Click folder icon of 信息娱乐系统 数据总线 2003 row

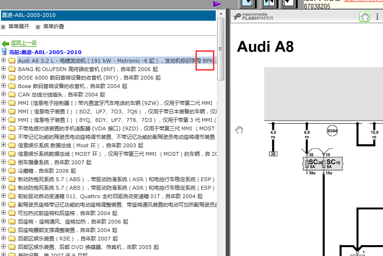(x=12, y=145)
